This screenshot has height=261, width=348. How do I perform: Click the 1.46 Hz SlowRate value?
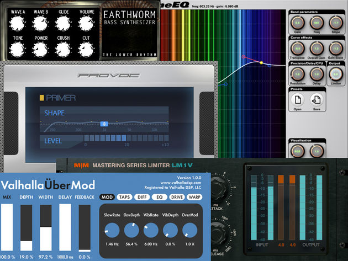112,244
